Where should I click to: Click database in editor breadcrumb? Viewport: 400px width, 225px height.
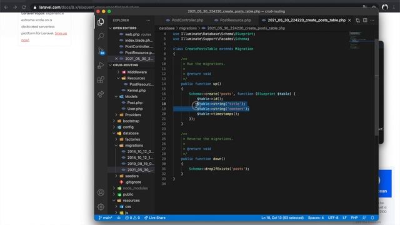(x=167, y=28)
